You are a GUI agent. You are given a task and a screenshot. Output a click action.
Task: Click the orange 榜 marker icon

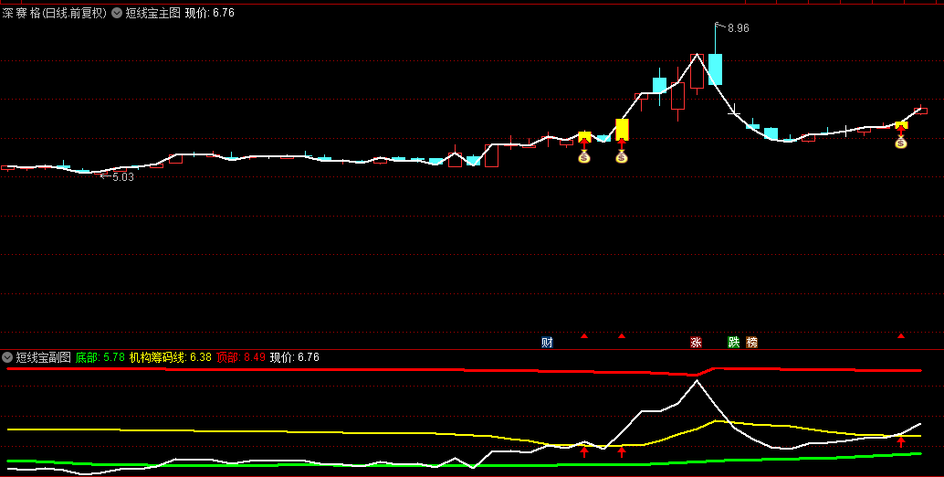(x=751, y=343)
